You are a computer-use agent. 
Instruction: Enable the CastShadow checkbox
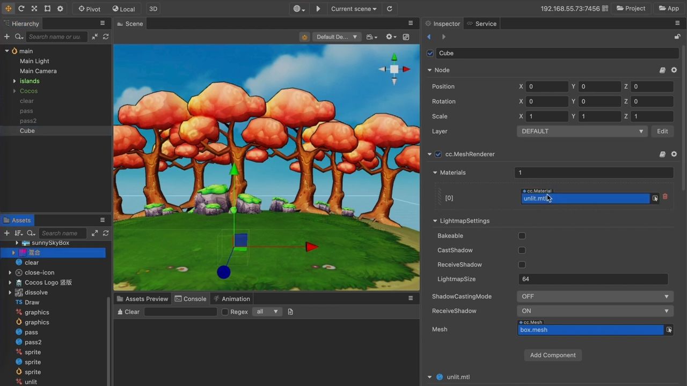(x=522, y=250)
